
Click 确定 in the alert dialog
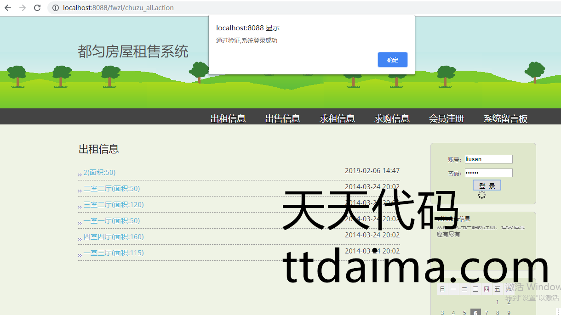click(x=392, y=60)
